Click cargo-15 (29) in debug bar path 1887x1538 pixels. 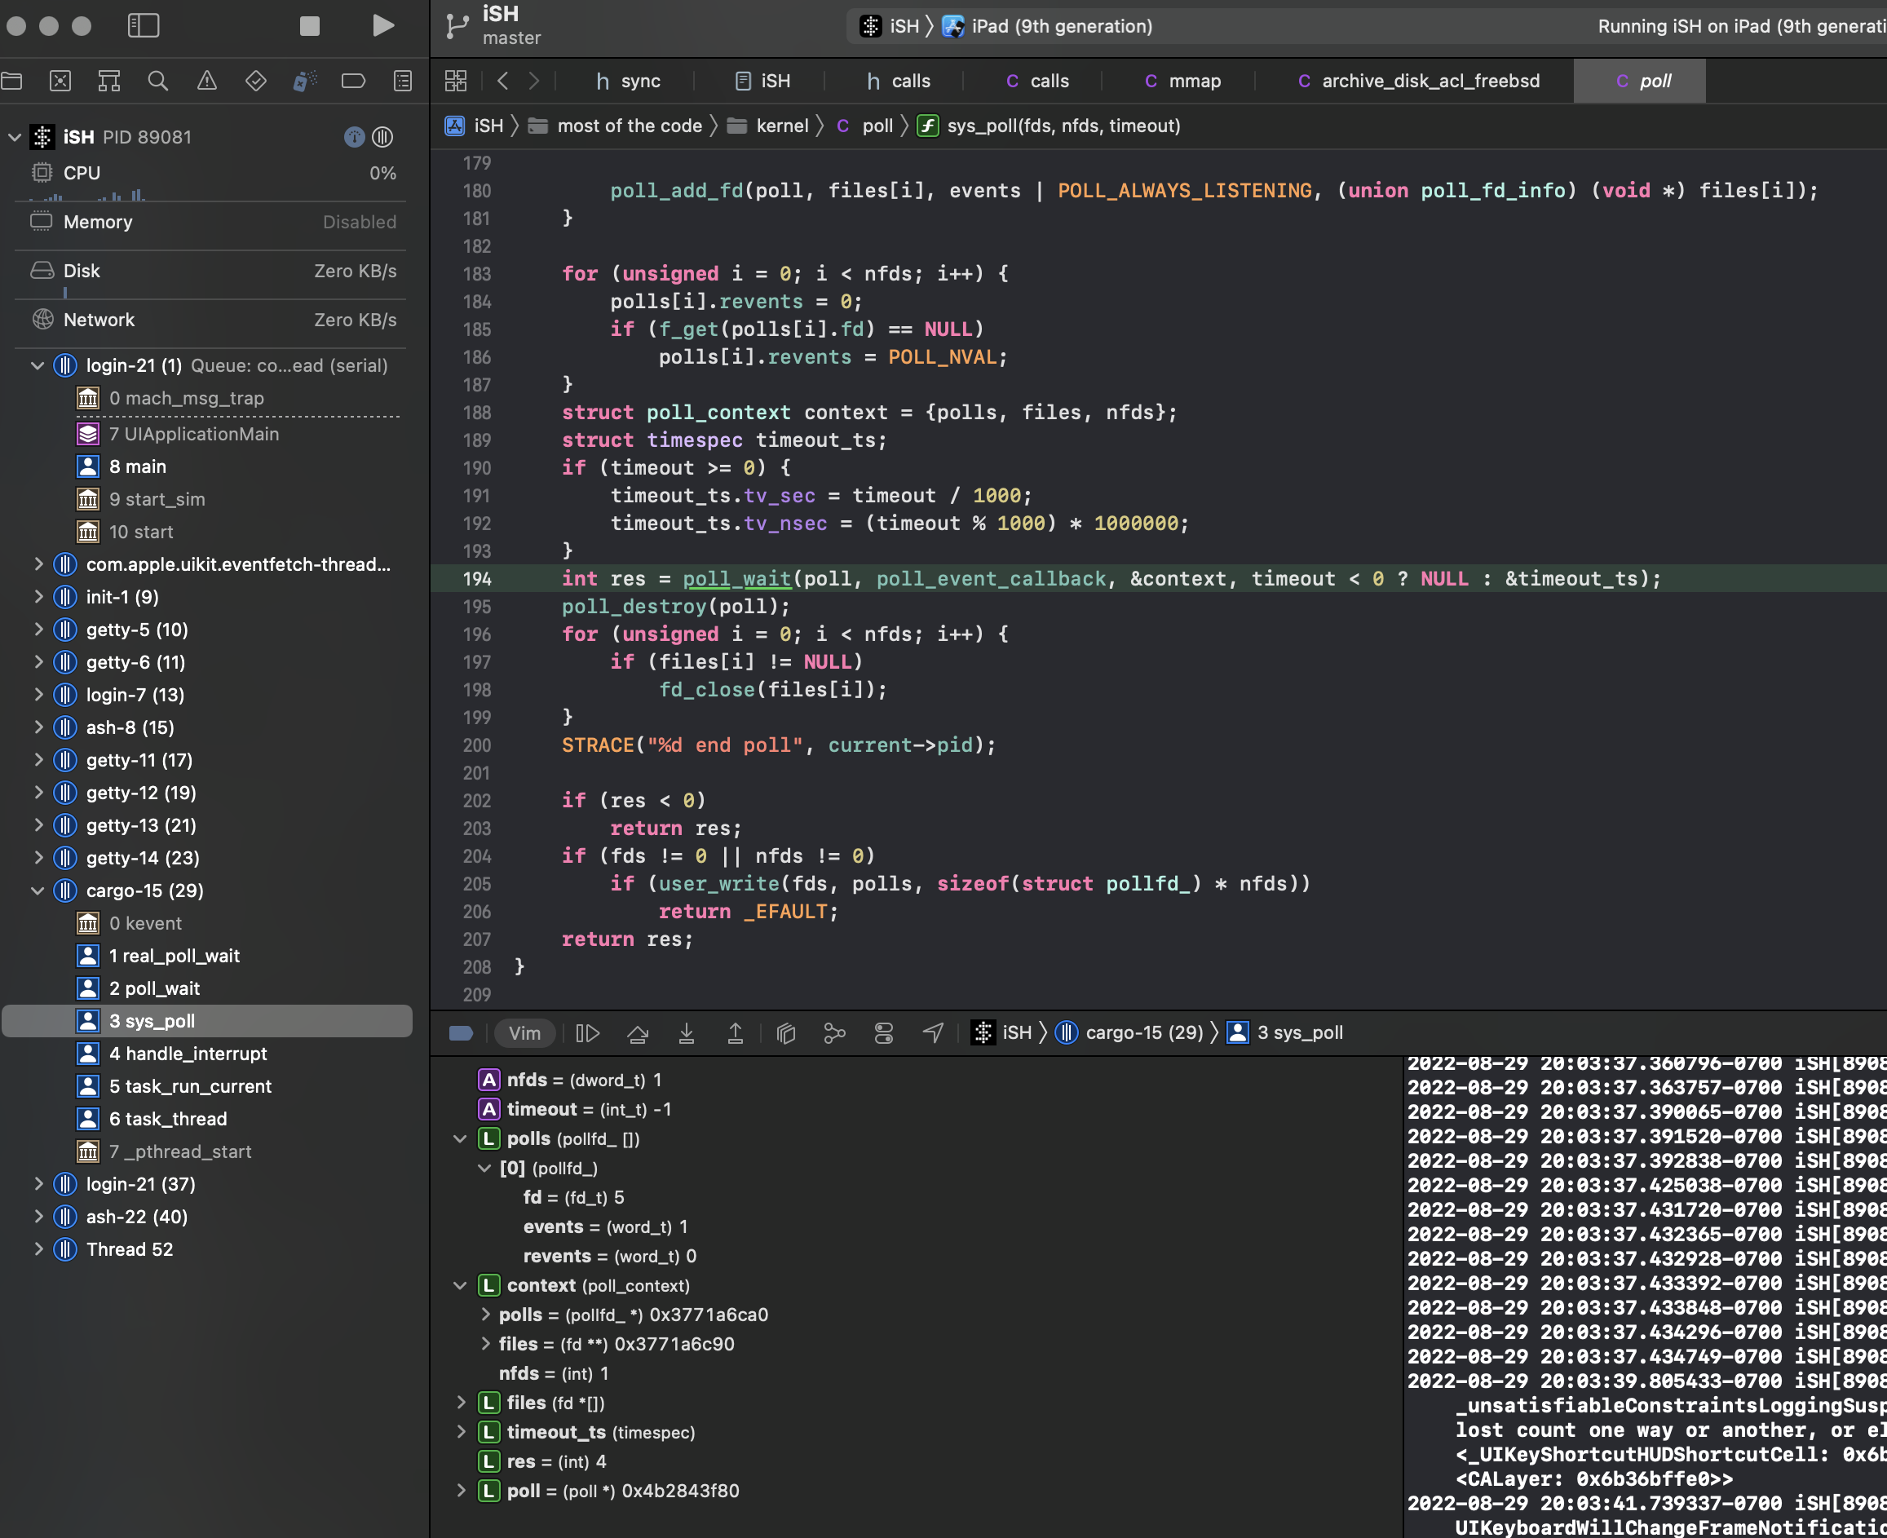click(x=1130, y=1033)
